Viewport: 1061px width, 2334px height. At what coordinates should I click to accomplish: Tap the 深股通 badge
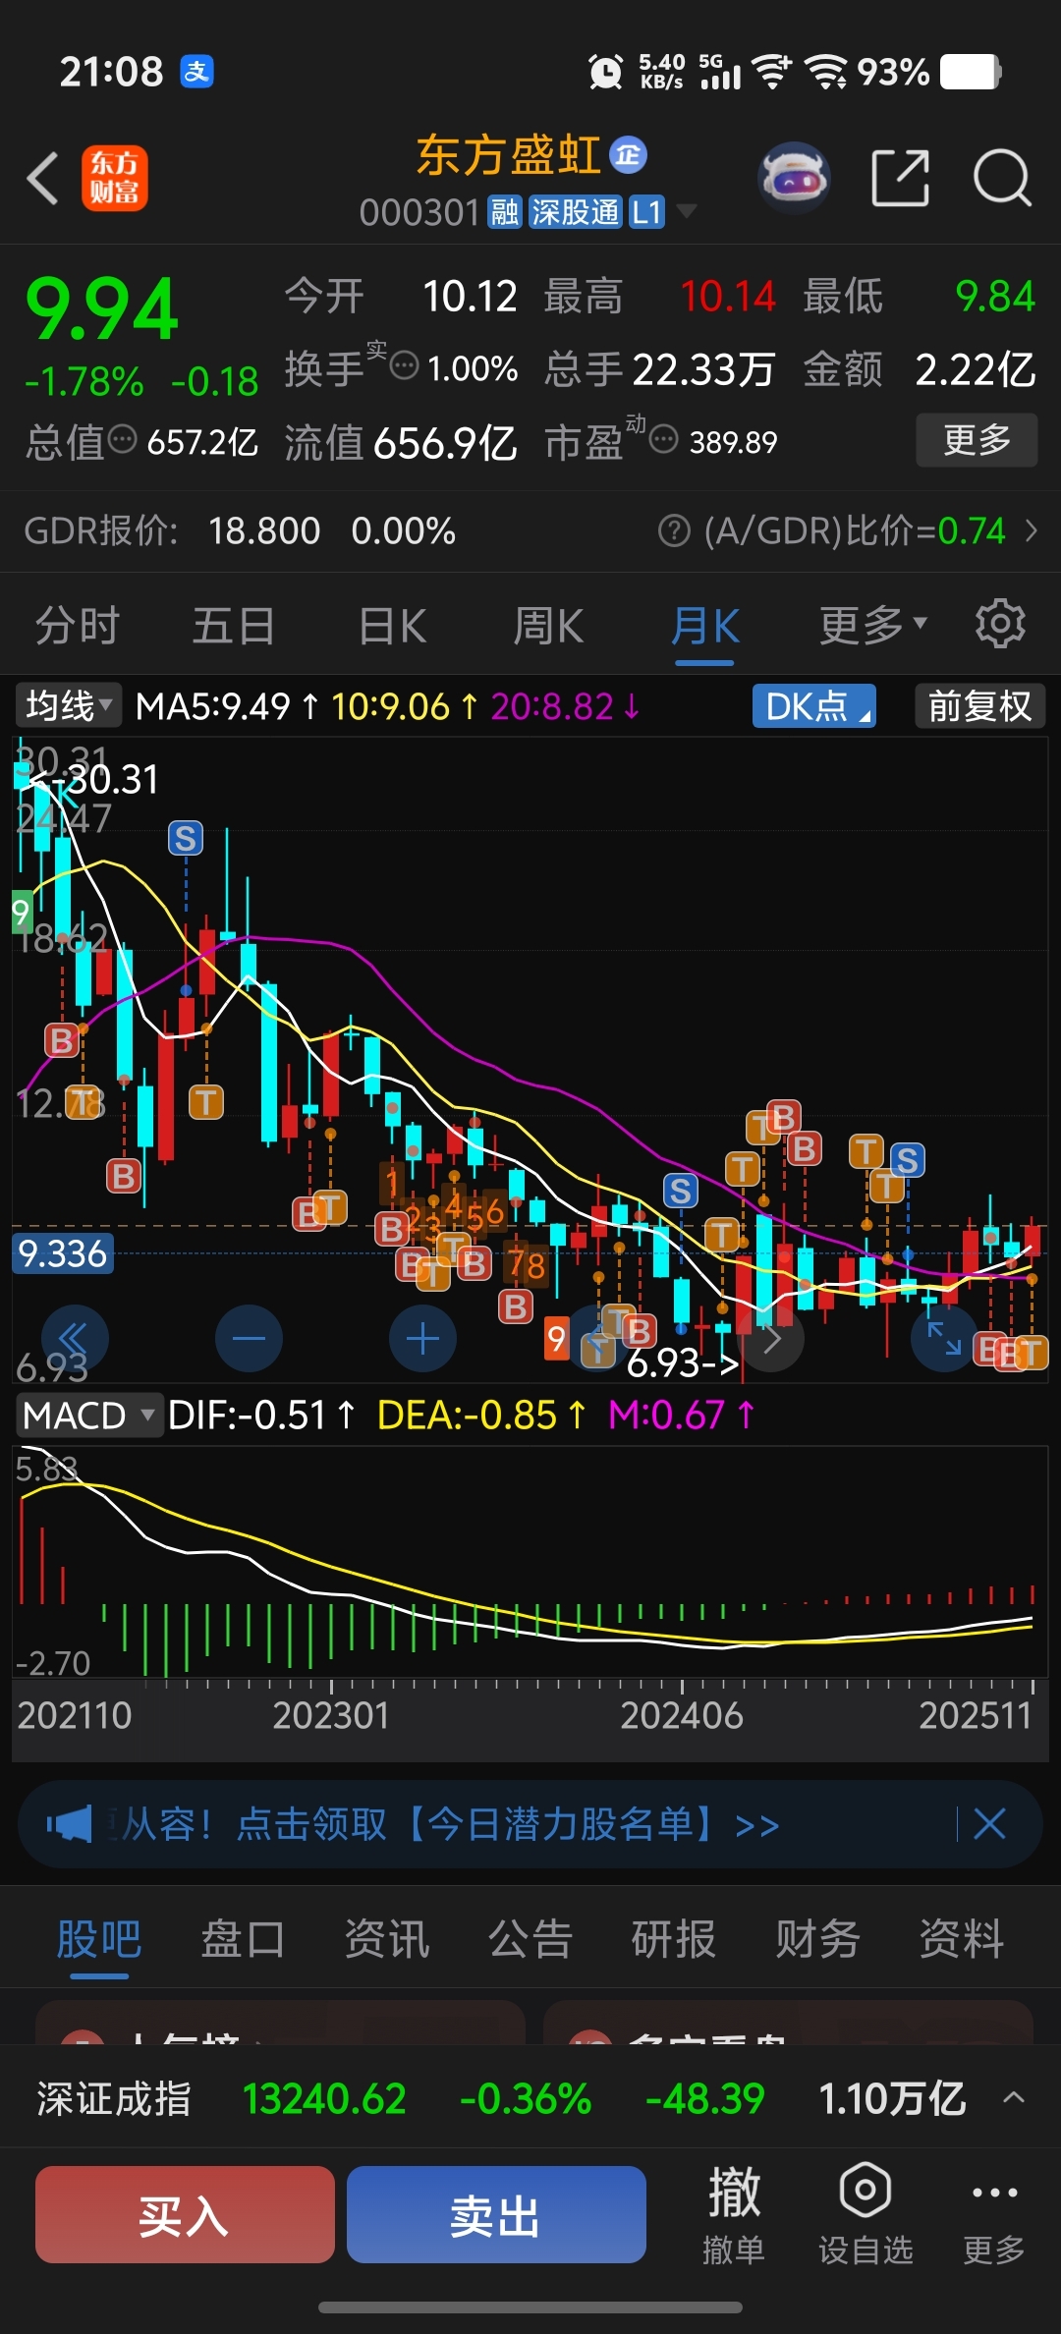(575, 212)
